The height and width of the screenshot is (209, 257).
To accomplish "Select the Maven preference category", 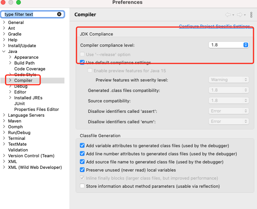I will pos(15,121).
